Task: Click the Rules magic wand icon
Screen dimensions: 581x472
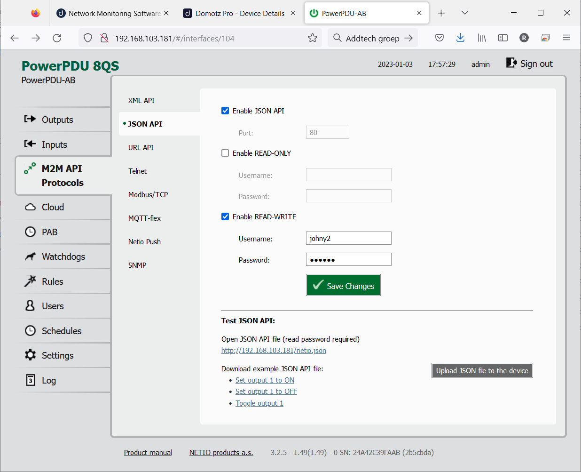Action: click(30, 281)
